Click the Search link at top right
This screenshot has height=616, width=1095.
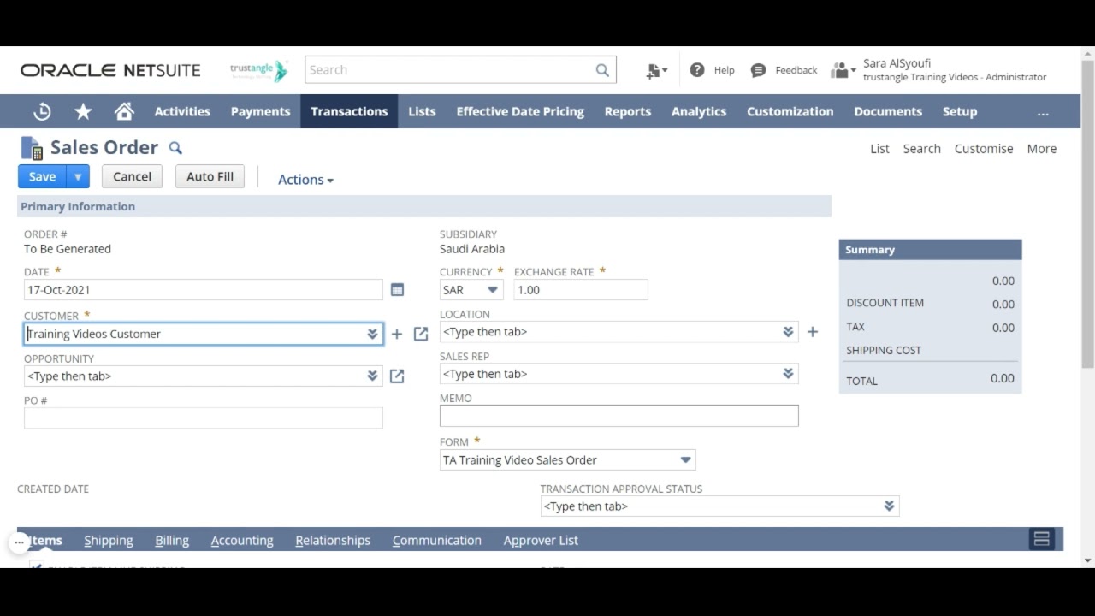[921, 148]
